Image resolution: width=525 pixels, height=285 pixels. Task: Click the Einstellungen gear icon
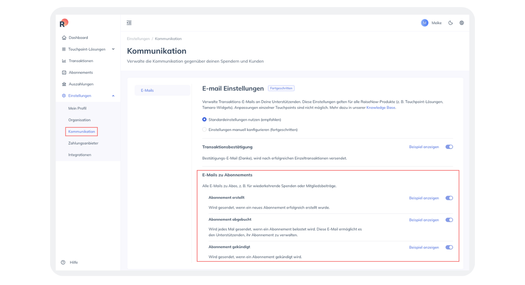pos(64,96)
